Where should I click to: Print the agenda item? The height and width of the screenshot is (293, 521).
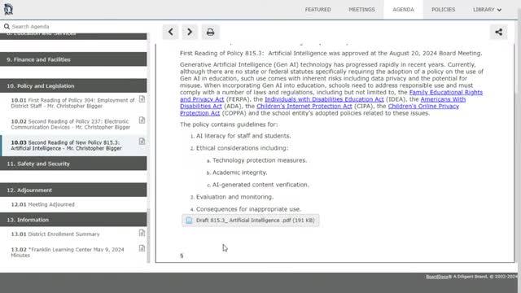210,32
